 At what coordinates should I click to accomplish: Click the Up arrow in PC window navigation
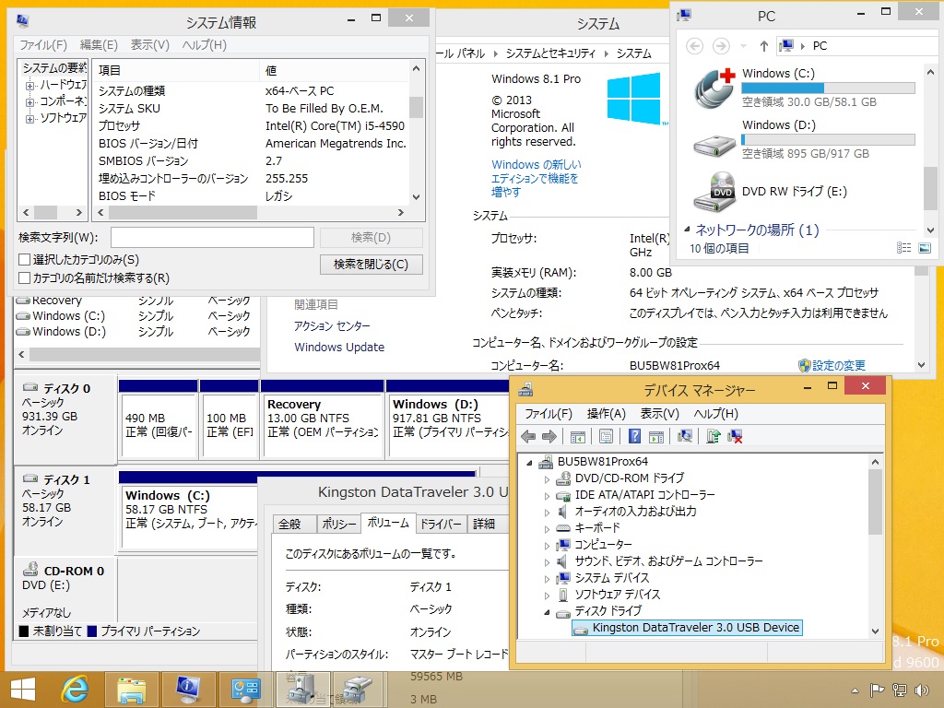click(x=764, y=46)
